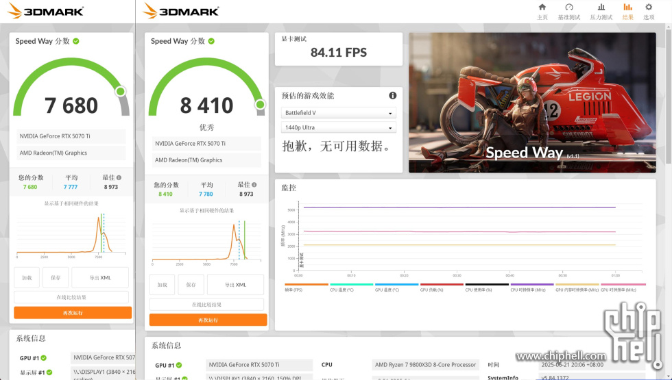672x380 pixels.
Task: Toggle tan GPU 内存时钟频率 legend swatch
Action: coord(577,284)
